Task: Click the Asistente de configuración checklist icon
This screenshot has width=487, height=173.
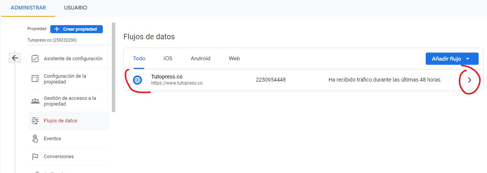Action: 35,59
